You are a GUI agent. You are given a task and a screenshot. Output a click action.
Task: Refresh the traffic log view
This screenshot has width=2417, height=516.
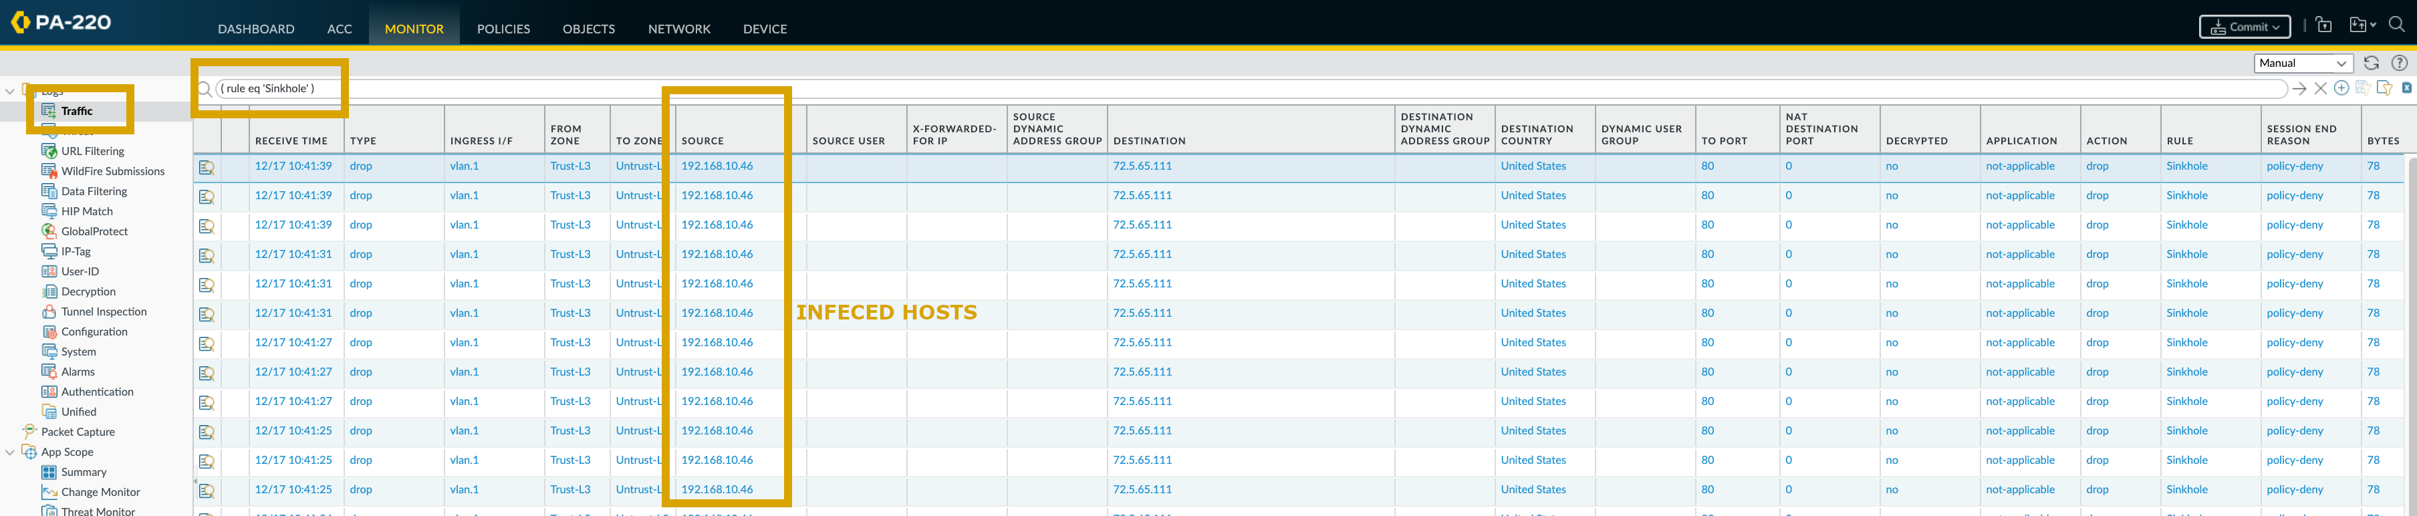tap(2371, 63)
